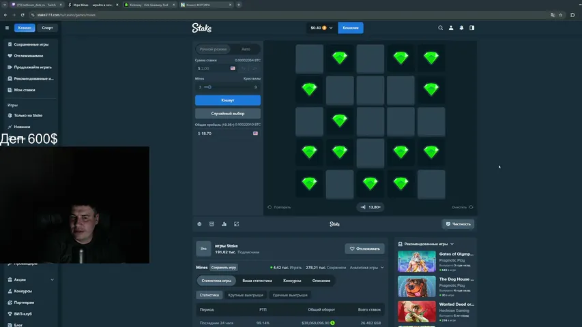
Task: Open Новинки in the sidebar
Action: [x=22, y=127]
